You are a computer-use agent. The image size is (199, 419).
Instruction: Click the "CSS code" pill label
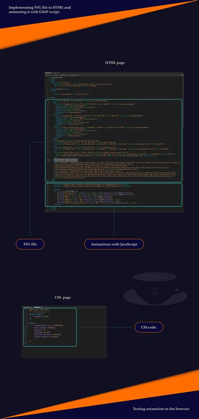pyautogui.click(x=149, y=327)
